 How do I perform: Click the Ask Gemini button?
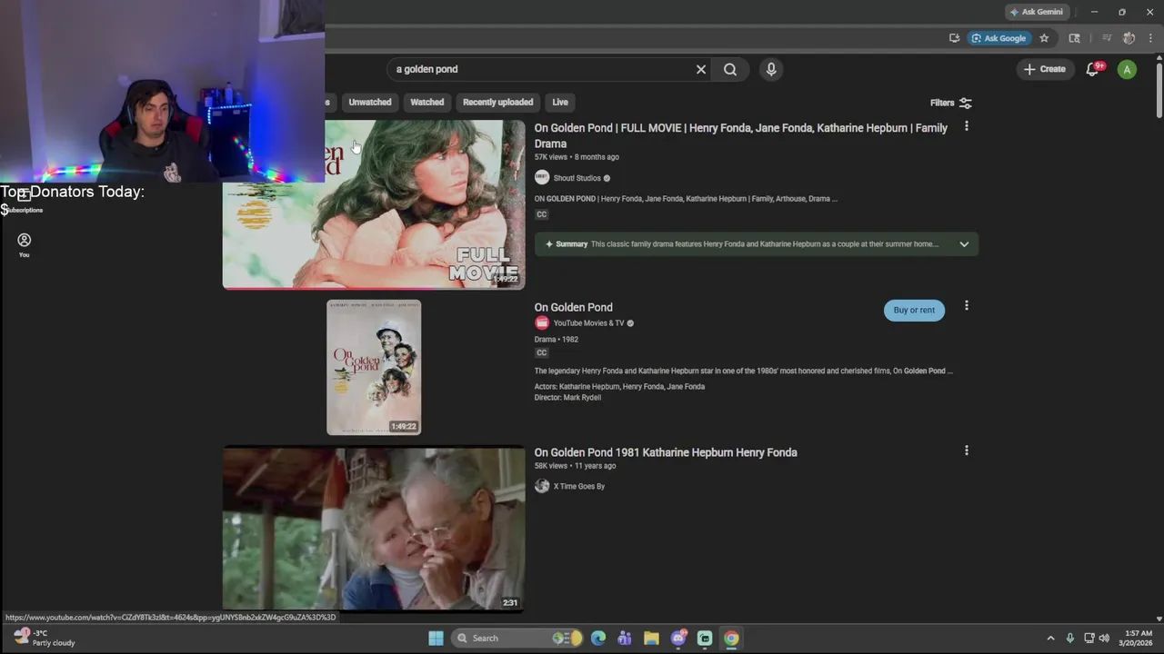(1036, 12)
